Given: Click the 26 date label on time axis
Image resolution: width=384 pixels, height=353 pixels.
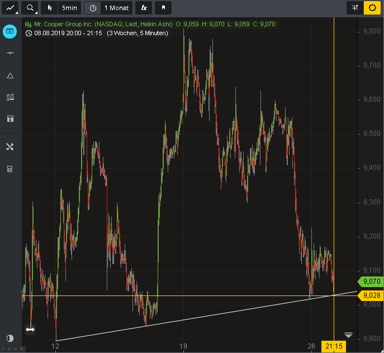Looking at the screenshot, I should [311, 346].
